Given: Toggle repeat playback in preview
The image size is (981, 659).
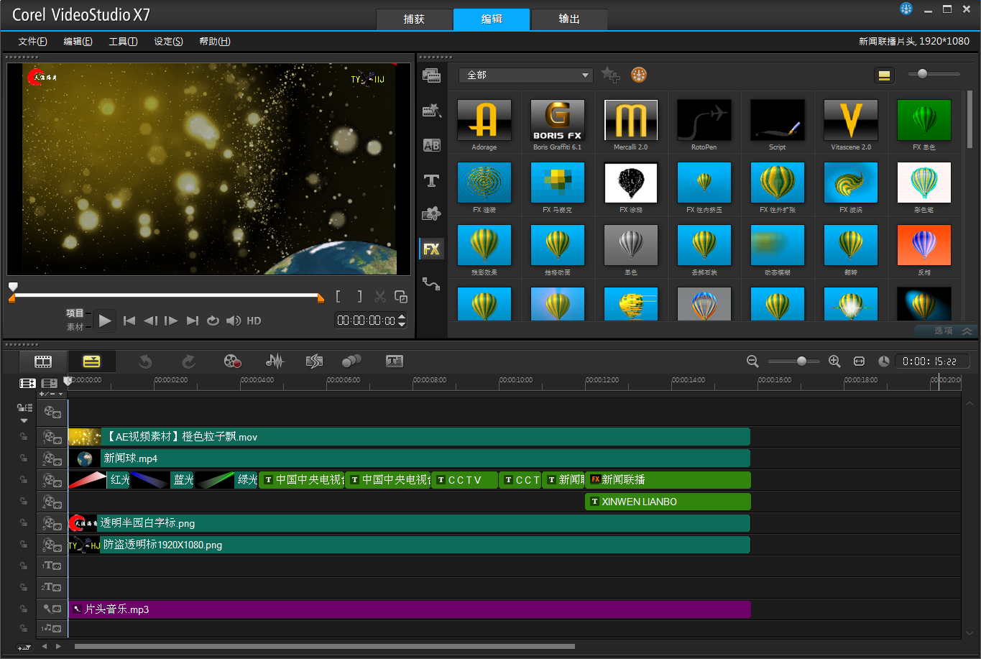Looking at the screenshot, I should click(x=213, y=321).
